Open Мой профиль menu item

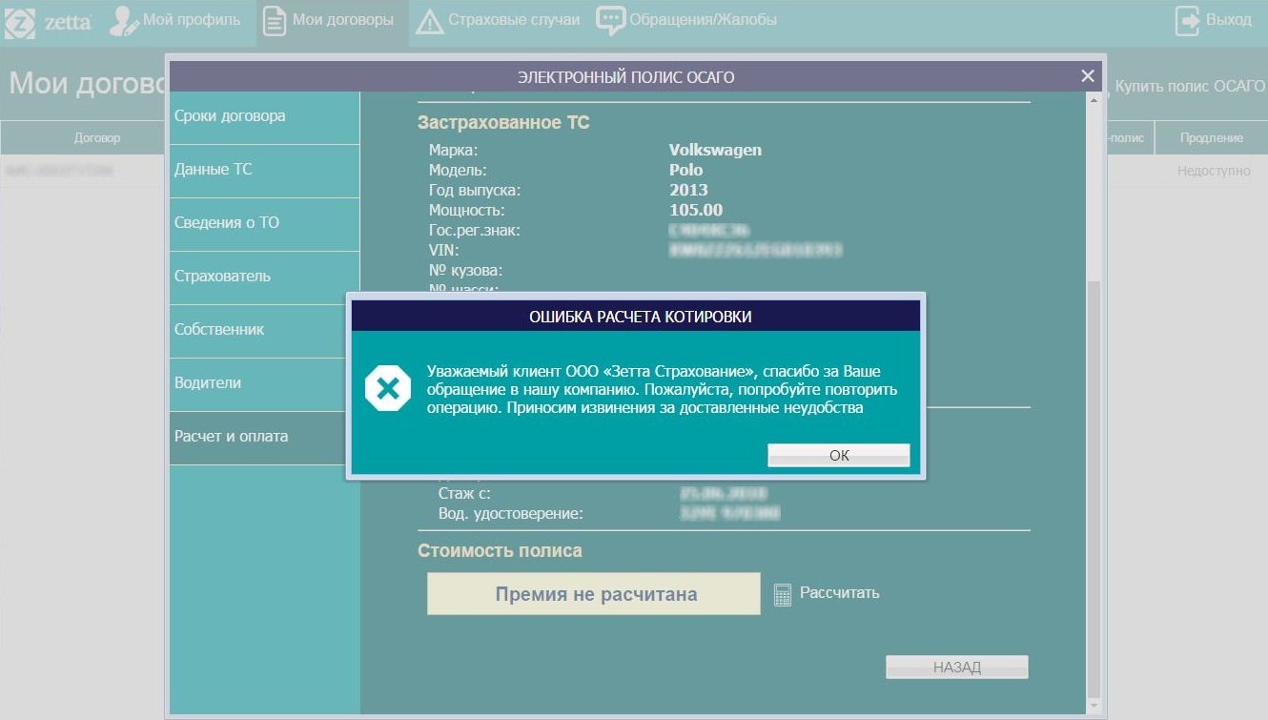coord(192,19)
